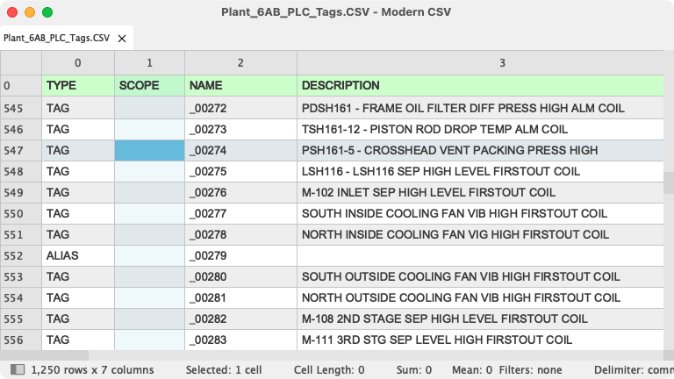Click TSH161-12 piston rod drop description
Screen dimensions: 674x379
click(480, 129)
